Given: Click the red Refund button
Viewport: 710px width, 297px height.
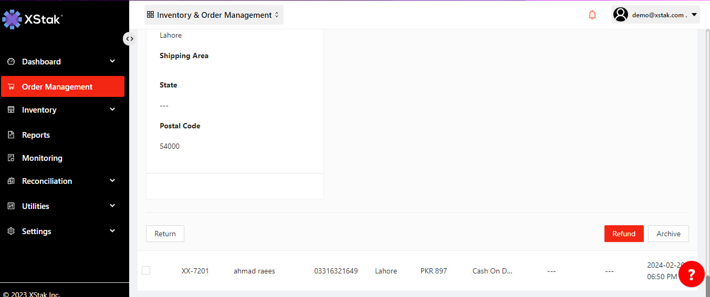Looking at the screenshot, I should pos(623,234).
